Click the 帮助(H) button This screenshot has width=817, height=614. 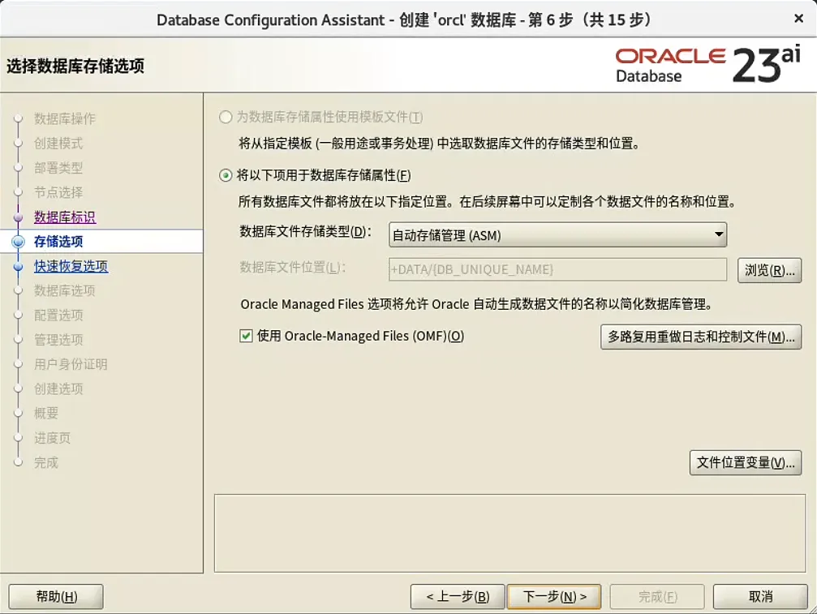click(x=55, y=596)
